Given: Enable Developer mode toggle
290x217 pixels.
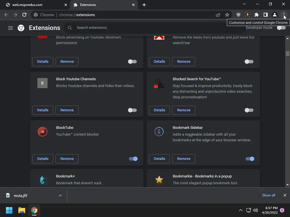Looking at the screenshot, I should pos(281,28).
